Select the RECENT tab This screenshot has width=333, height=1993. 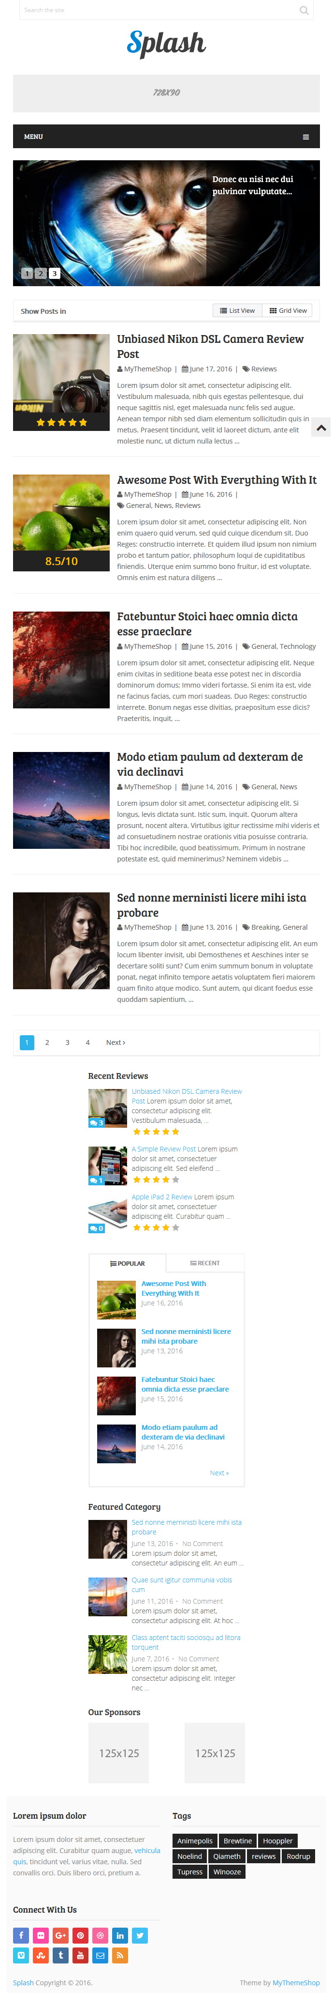coord(205,1263)
